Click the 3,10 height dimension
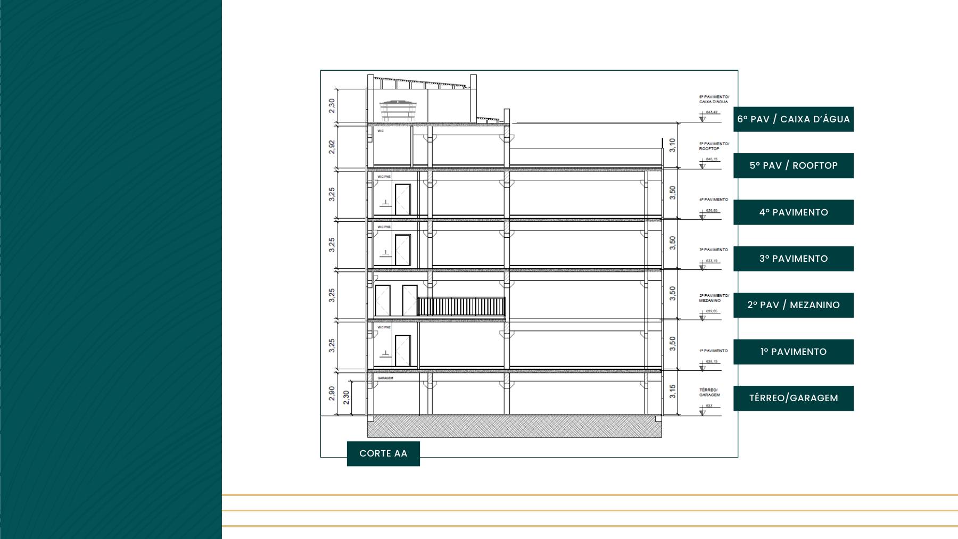 click(x=673, y=145)
